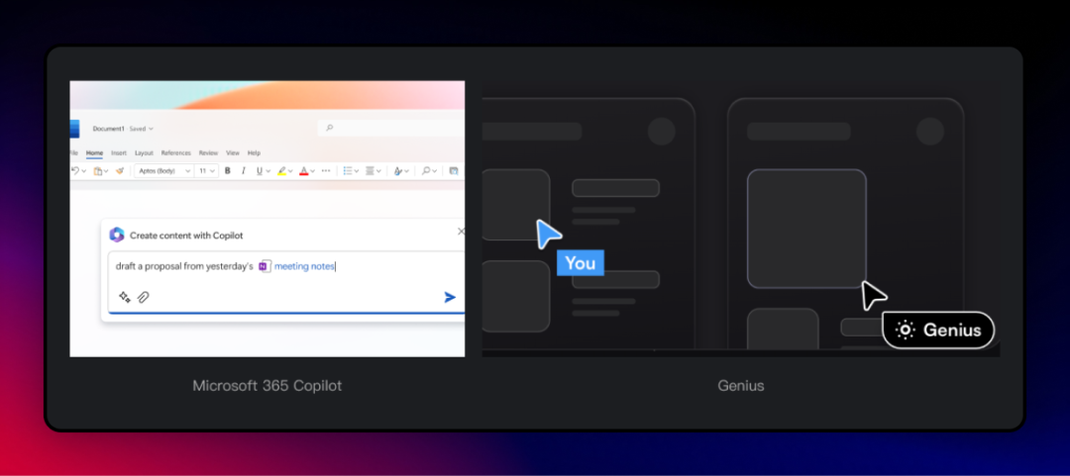Screen dimensions: 1070x476
Task: Click the sparkle prompt icon in Copilot
Action: (x=125, y=297)
